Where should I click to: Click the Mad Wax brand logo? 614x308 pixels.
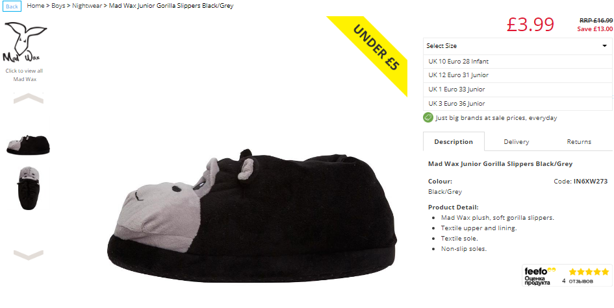click(x=25, y=41)
